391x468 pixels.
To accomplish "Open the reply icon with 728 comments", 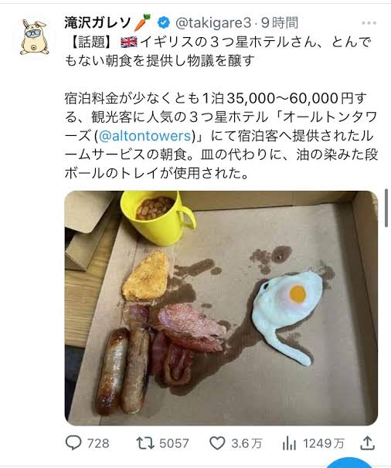I will coord(73,443).
